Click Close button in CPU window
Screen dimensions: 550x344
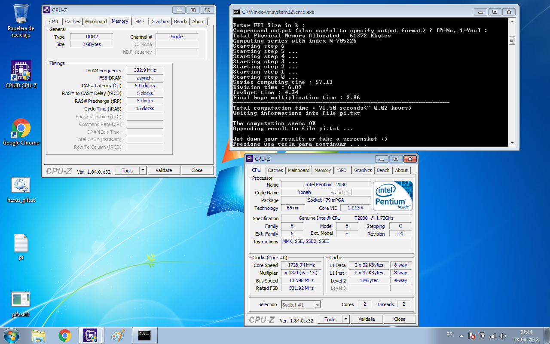pyautogui.click(x=400, y=319)
